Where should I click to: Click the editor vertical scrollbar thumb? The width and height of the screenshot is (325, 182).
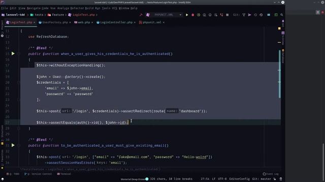[x=280, y=74]
